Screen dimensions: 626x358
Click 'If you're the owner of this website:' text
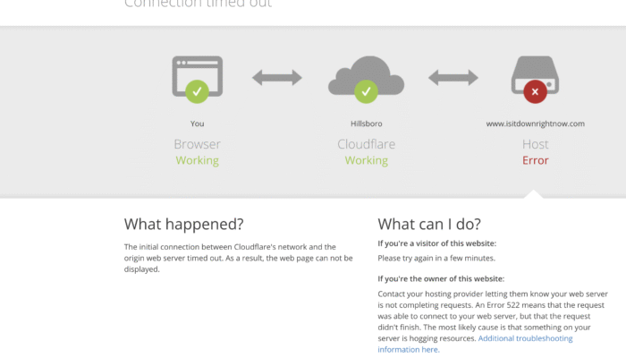click(x=441, y=278)
